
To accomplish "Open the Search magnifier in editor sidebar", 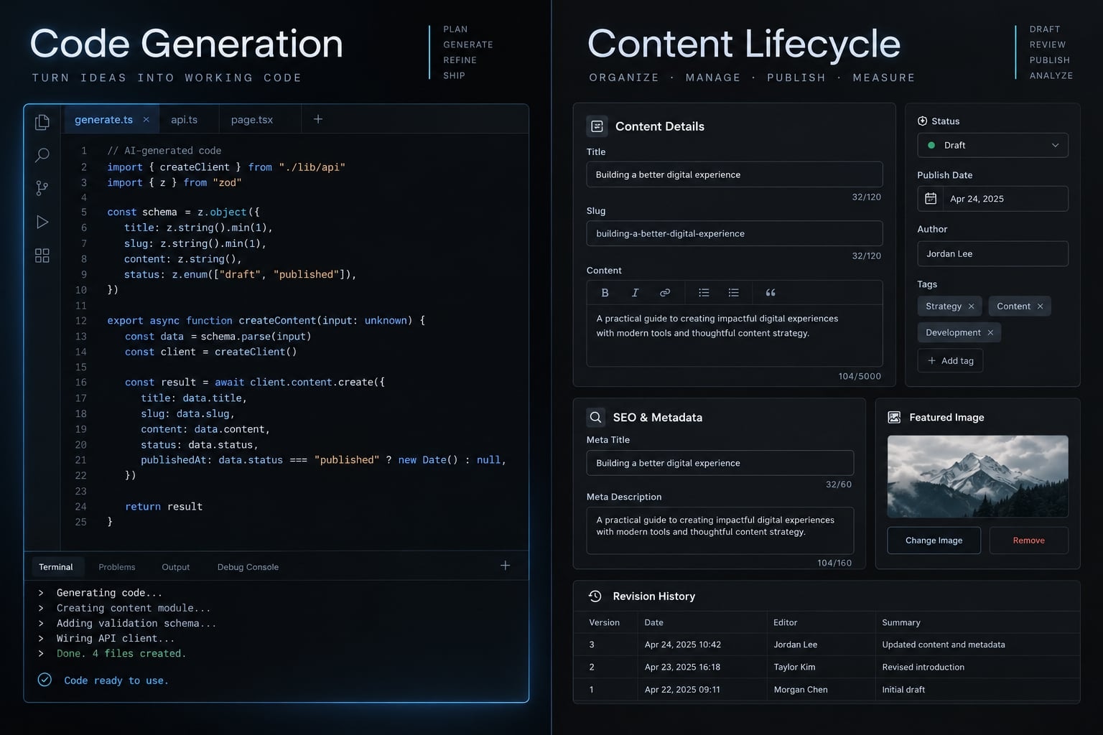I will tap(42, 155).
